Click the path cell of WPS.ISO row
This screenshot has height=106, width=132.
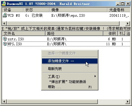[57, 44]
